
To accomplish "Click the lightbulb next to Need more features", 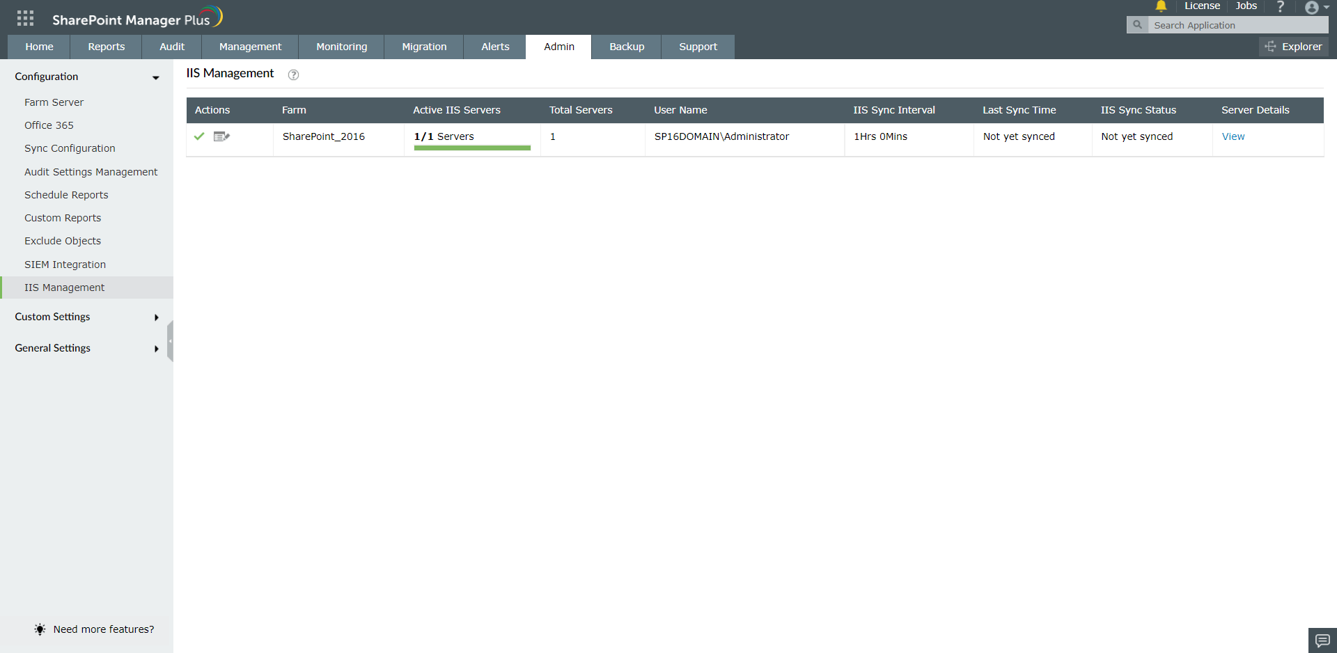I will (x=40, y=629).
